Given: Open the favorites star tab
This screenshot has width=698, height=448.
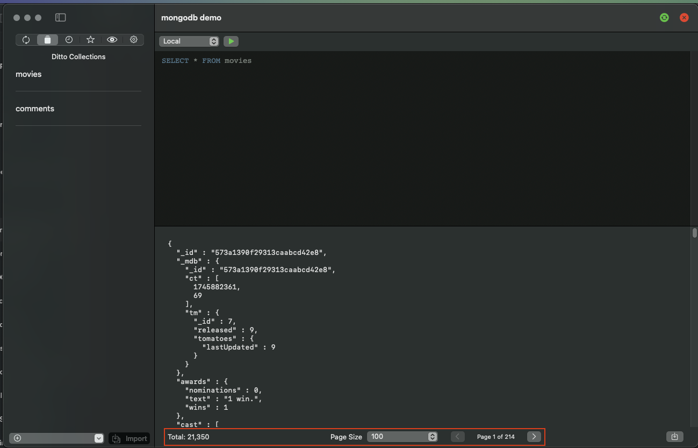Looking at the screenshot, I should 90,40.
